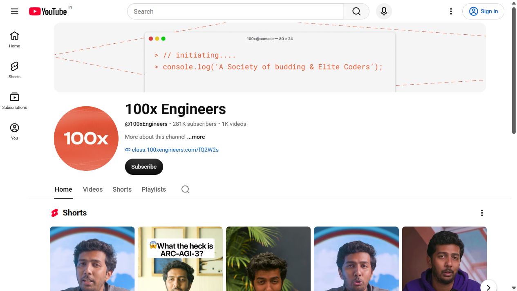Click the scrollbar down arrow
The image size is (517, 291).
(x=514, y=288)
